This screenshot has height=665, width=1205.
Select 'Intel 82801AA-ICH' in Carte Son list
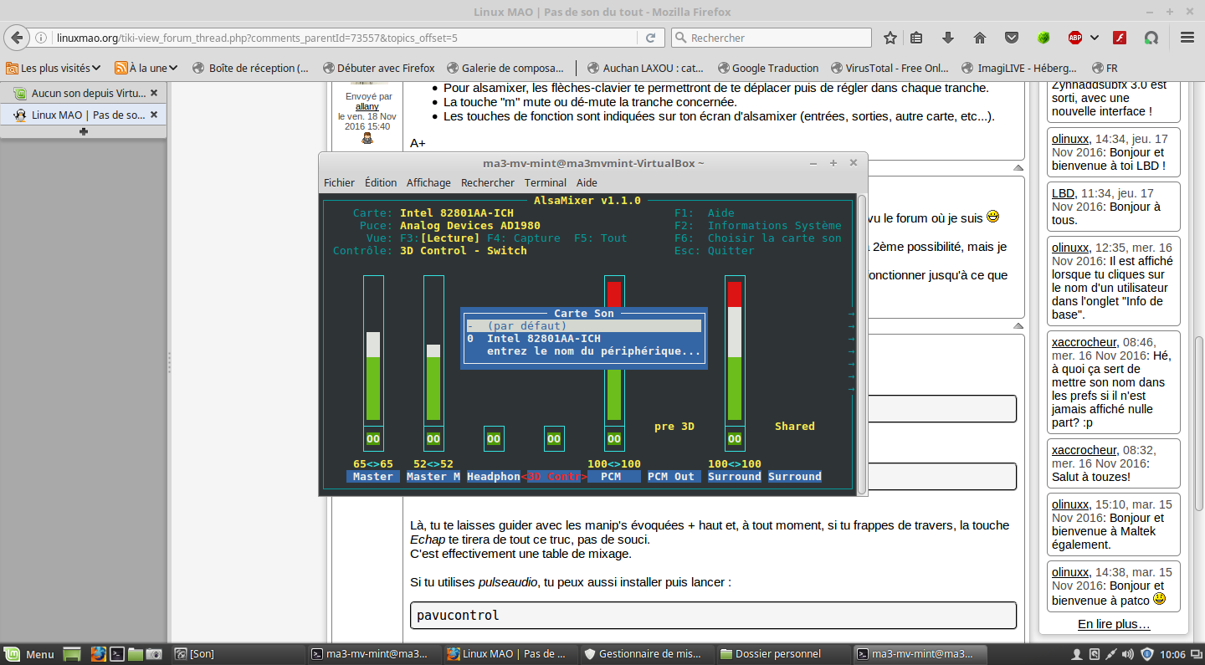[x=543, y=339]
